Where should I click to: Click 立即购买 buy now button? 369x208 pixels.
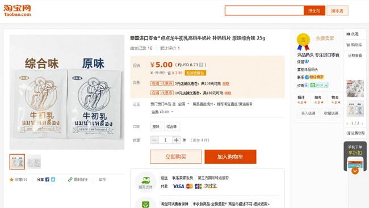(176, 157)
